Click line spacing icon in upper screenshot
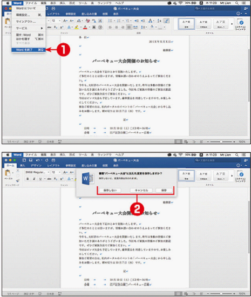Image resolution: width=251 pixels, height=297 pixels. coord(143,27)
